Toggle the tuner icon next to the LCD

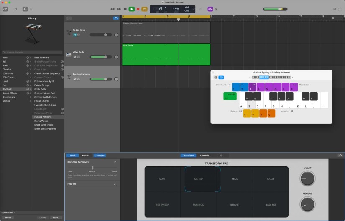pyautogui.click(x=200, y=9)
